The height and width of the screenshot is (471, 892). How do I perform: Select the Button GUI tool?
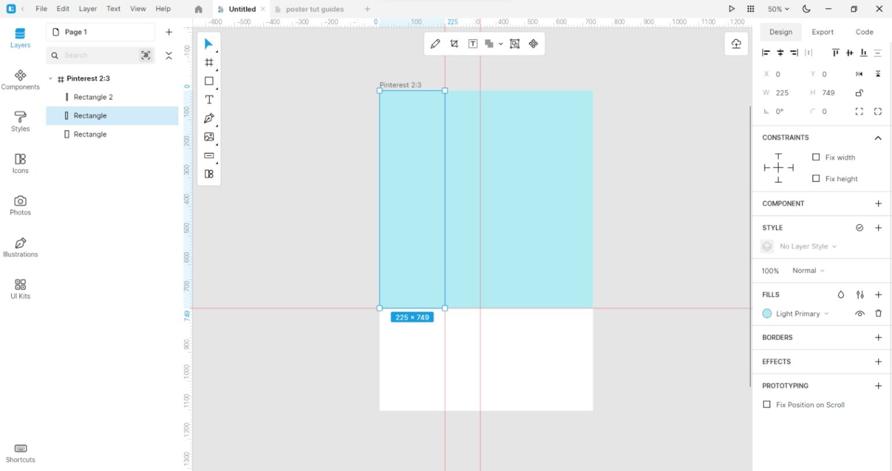209,156
